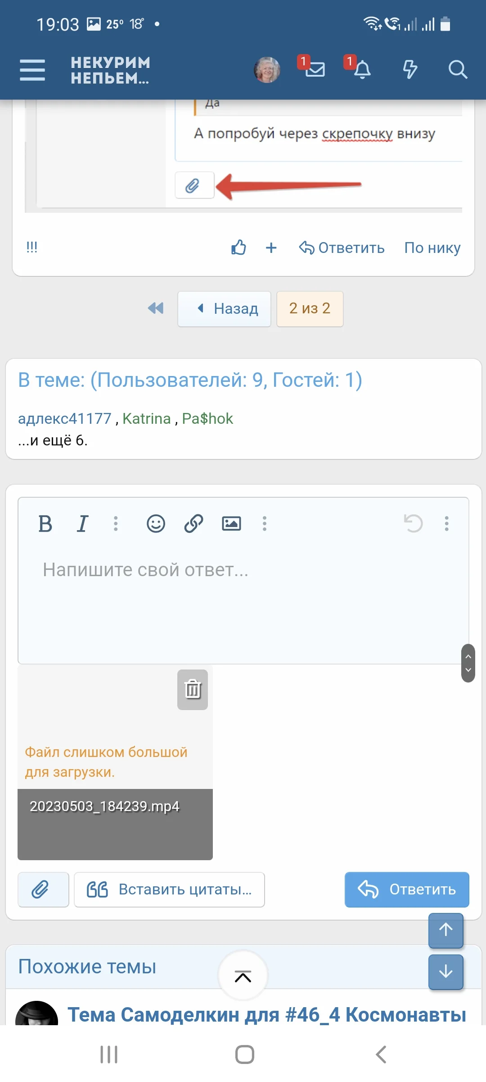Toggle italic formatting

[82, 524]
